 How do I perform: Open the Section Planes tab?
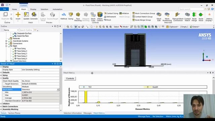pyautogui.click(x=14, y=113)
